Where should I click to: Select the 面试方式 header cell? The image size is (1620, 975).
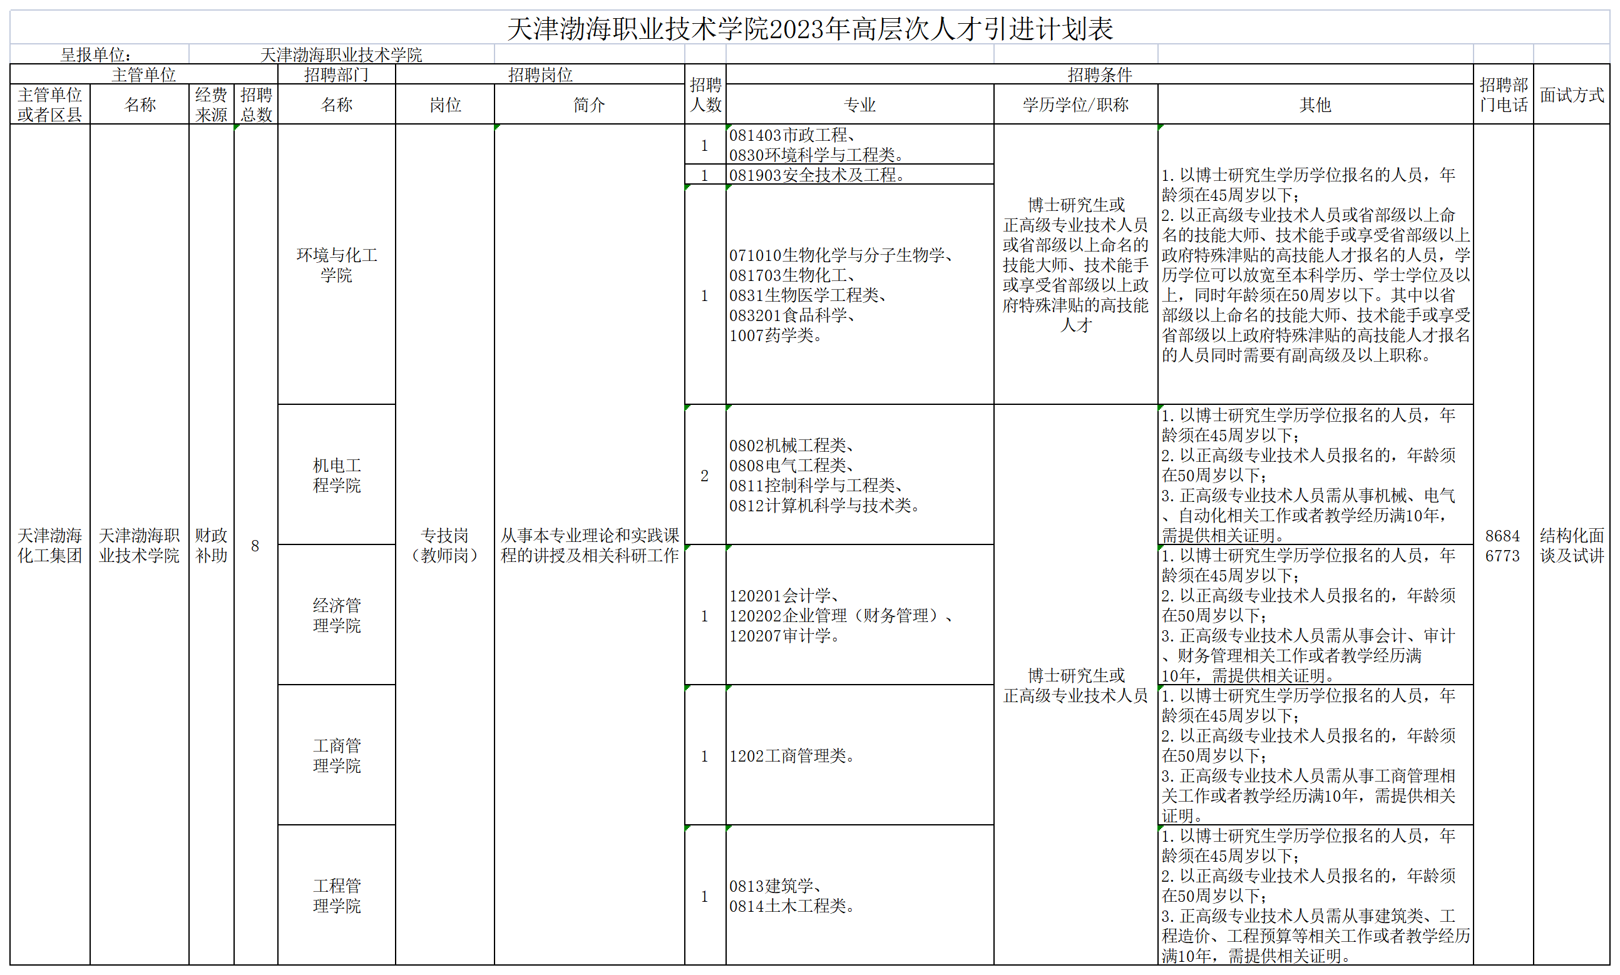1572,94
